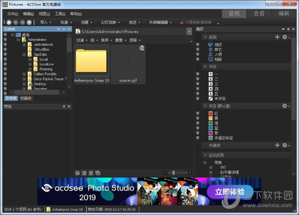The image size is (299, 215).
Task: Add a new keyword with the plus icon
Action: click(x=277, y=145)
